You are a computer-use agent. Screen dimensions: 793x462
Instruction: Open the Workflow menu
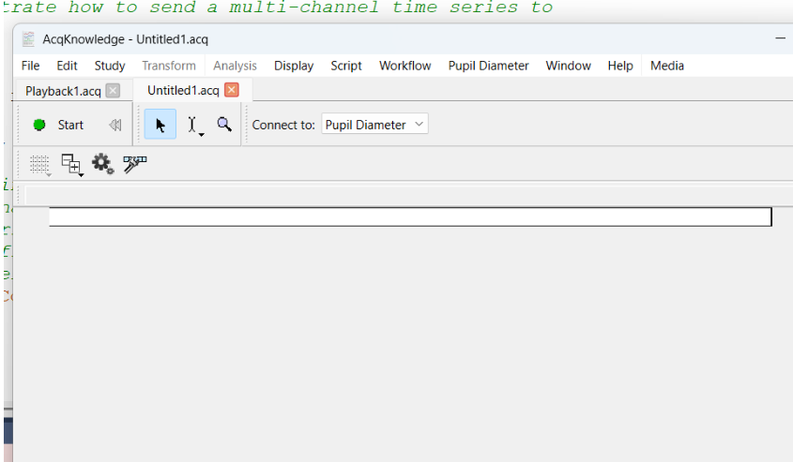[404, 66]
